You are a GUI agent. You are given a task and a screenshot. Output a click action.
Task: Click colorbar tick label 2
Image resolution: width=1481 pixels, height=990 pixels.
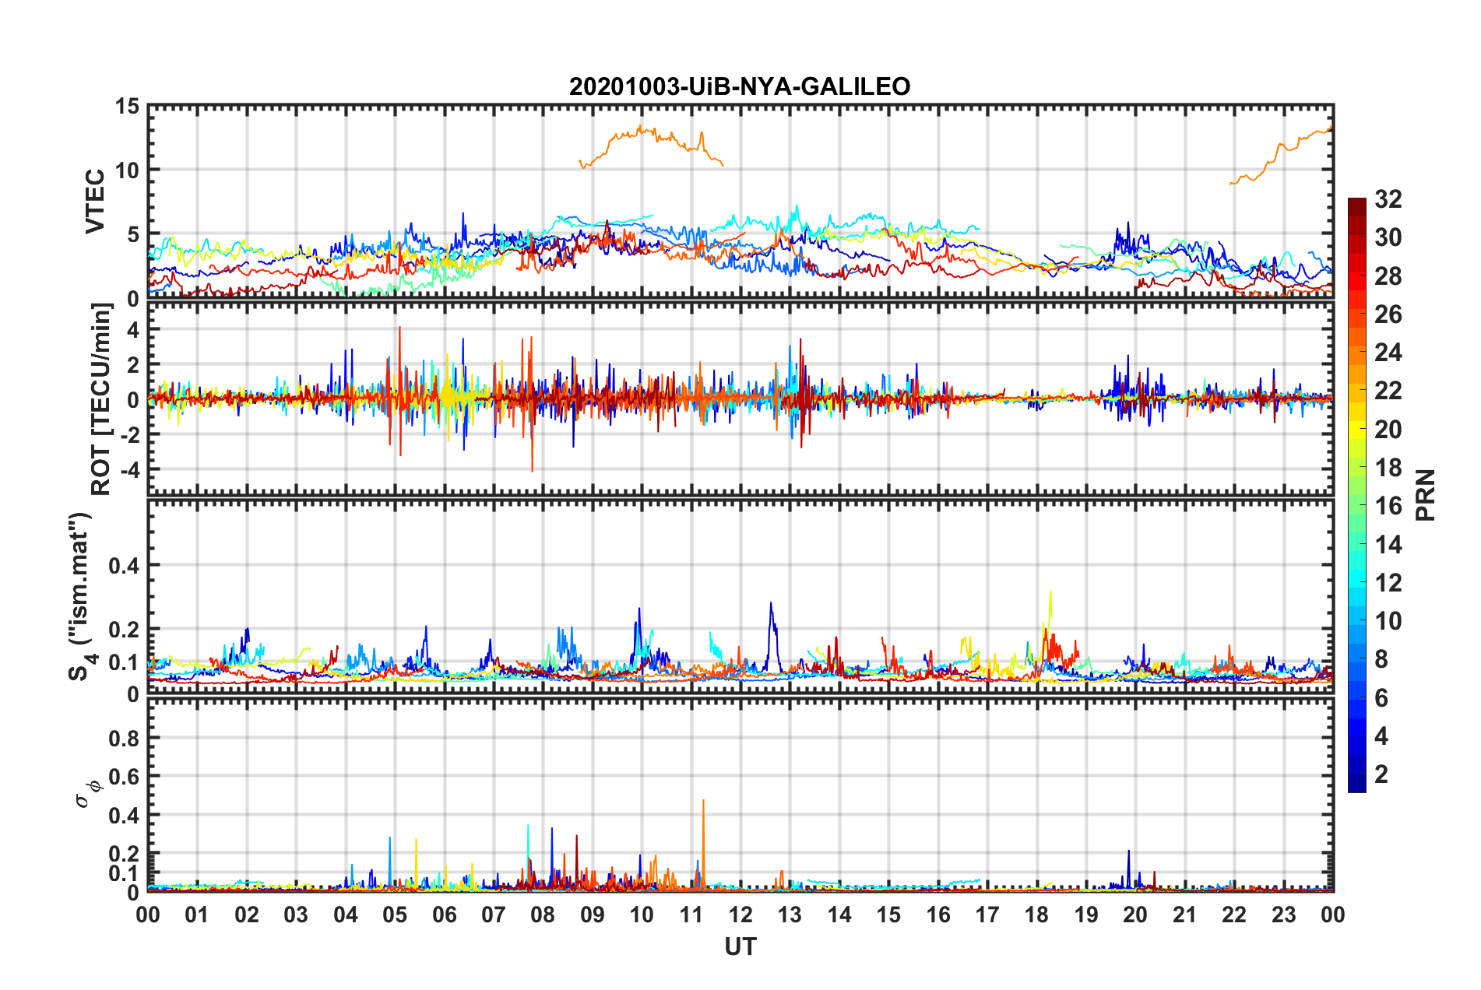click(1381, 774)
